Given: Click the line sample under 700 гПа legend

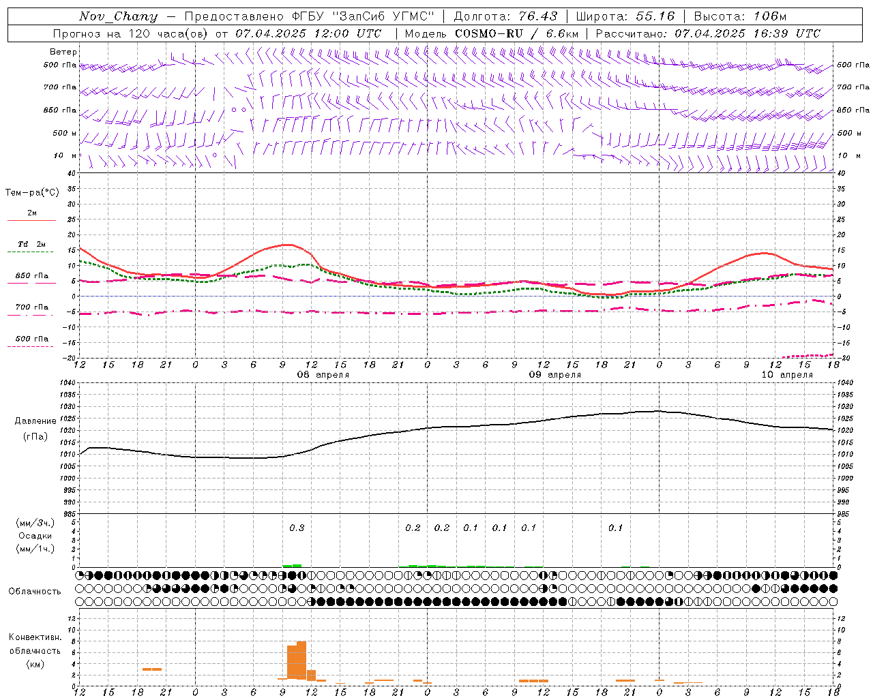Looking at the screenshot, I should coord(31,315).
